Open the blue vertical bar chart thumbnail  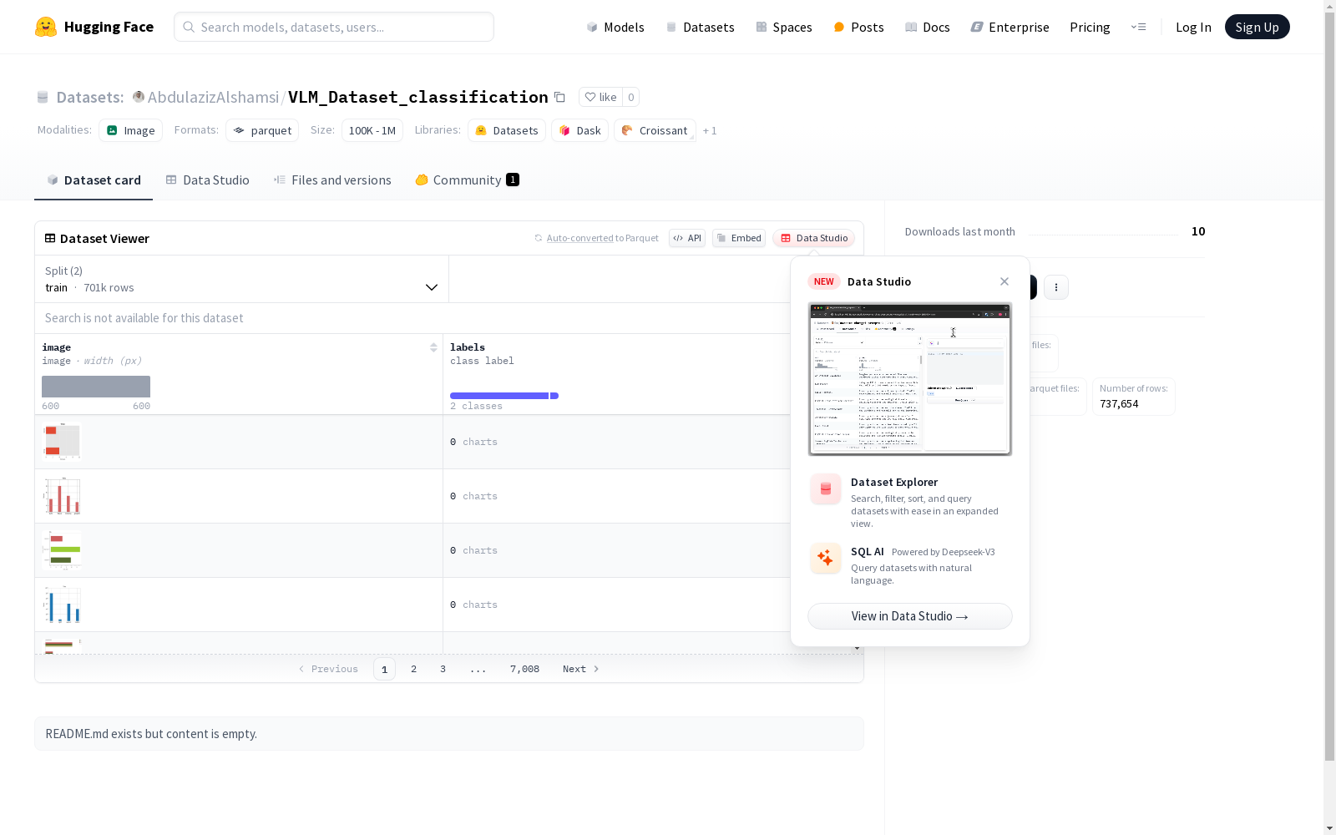(62, 605)
